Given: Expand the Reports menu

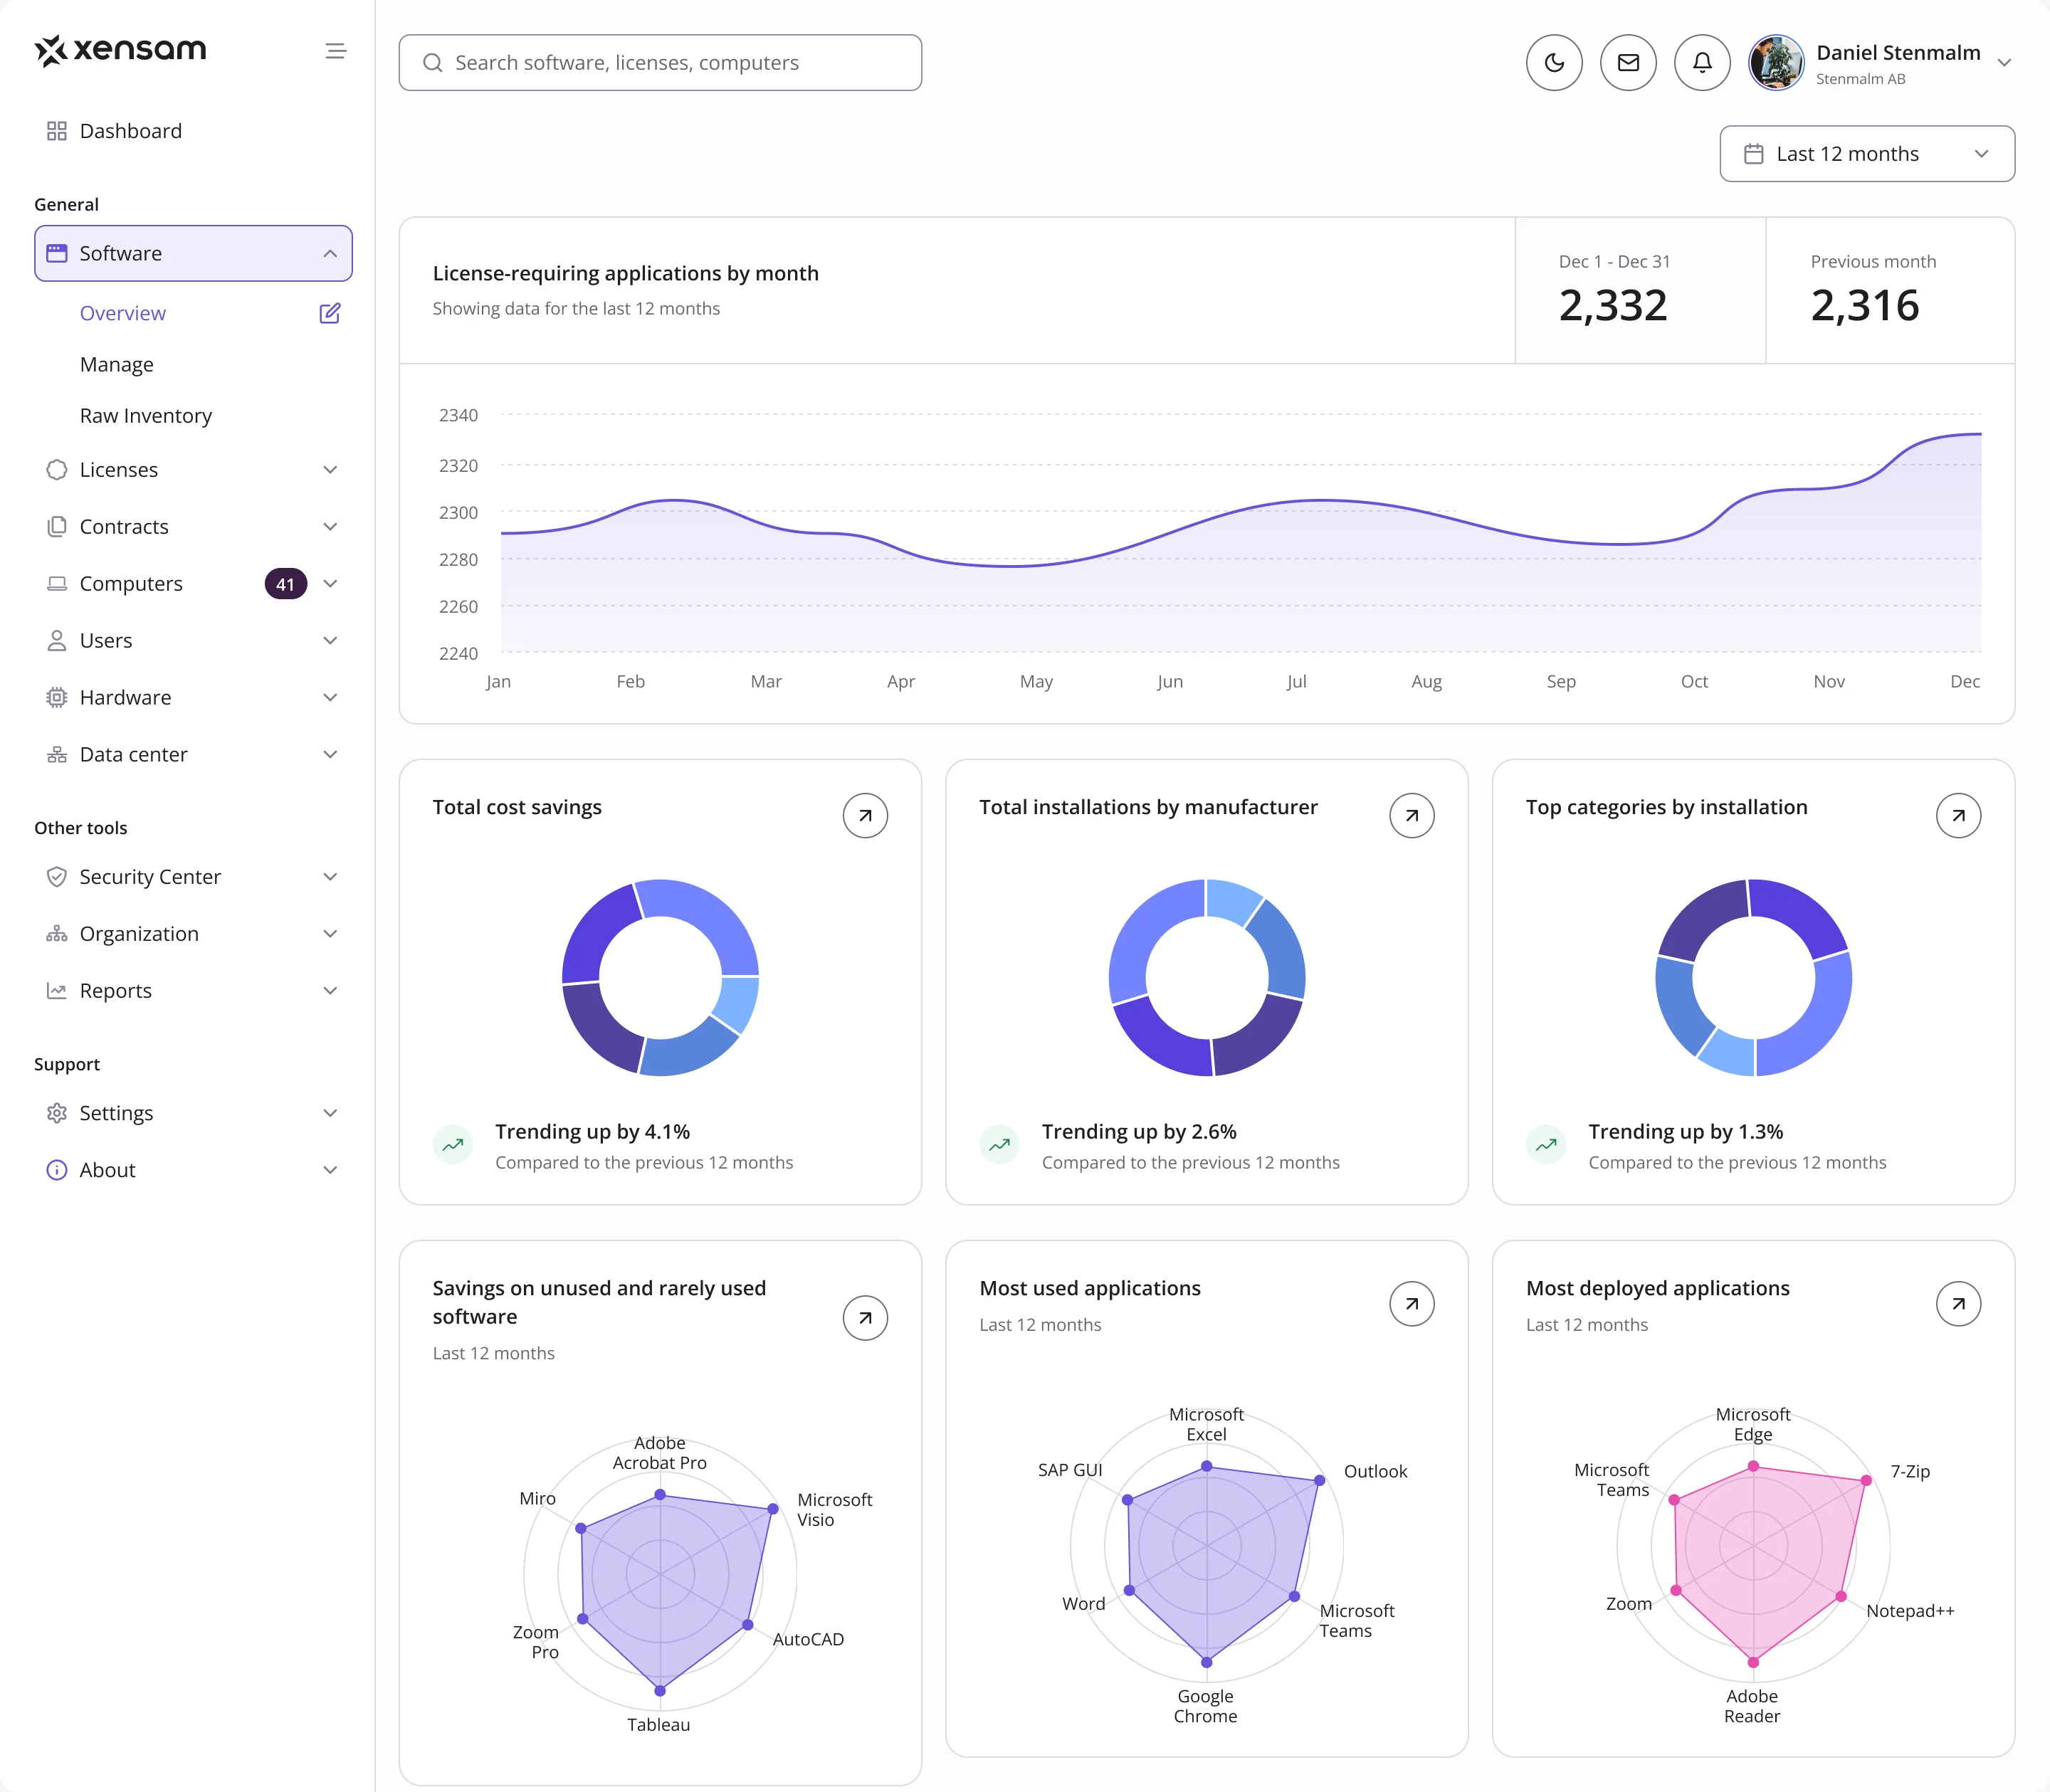Looking at the screenshot, I should pyautogui.click(x=193, y=991).
